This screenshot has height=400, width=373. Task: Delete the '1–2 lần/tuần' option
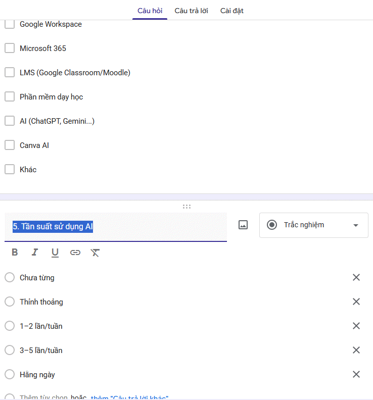[x=356, y=326]
